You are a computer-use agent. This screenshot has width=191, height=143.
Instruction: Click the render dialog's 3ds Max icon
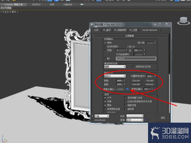click(x=92, y=25)
